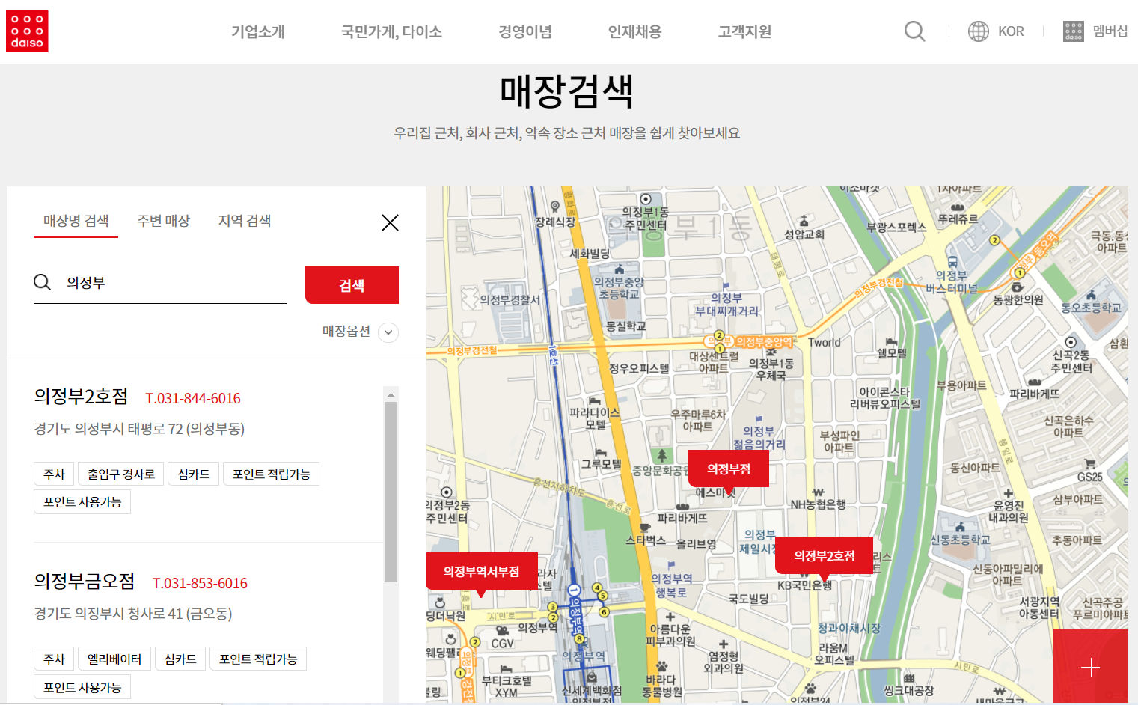Screen dimensions: 1138x705
Task: Click the 동광한의원 label on map
Action: coord(1018,299)
